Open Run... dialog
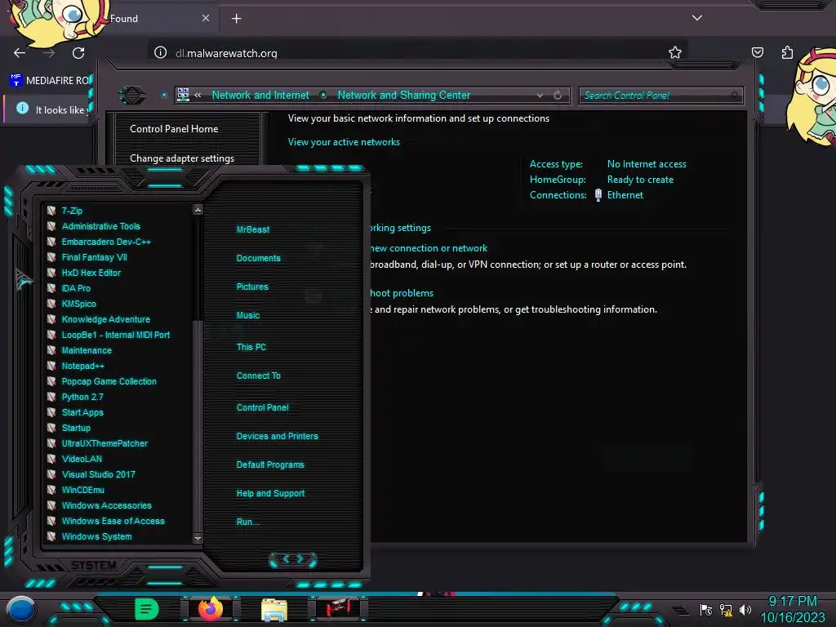 (247, 522)
